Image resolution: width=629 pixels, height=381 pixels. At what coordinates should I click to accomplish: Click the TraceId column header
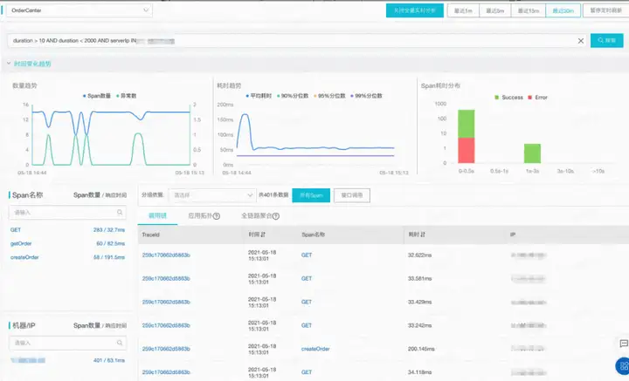(x=151, y=235)
